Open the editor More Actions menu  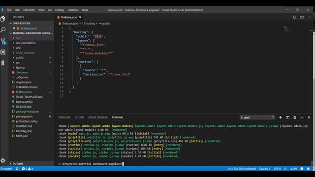[309, 17]
